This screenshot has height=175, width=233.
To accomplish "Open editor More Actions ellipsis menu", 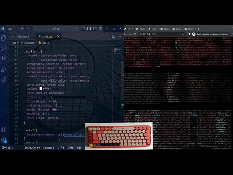I will 119,36.
